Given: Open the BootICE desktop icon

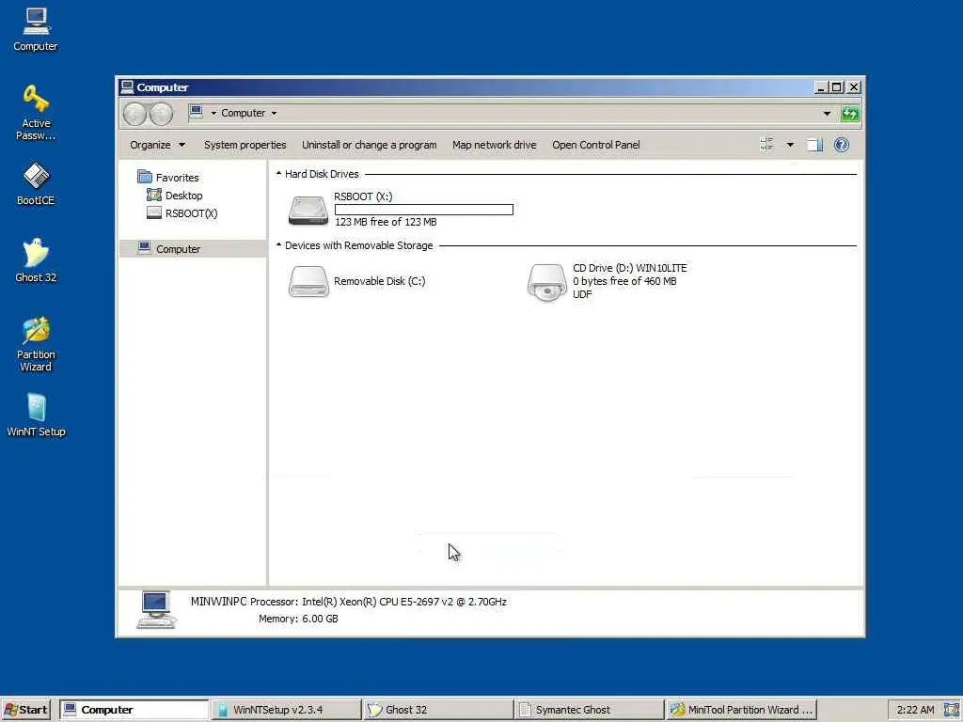Looking at the screenshot, I should point(36,183).
